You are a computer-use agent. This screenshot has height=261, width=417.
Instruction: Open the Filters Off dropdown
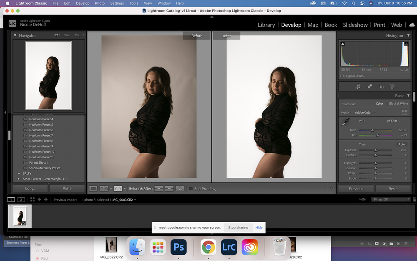pos(391,200)
